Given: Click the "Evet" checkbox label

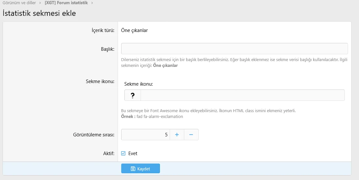Looking at the screenshot, I should point(133,154).
